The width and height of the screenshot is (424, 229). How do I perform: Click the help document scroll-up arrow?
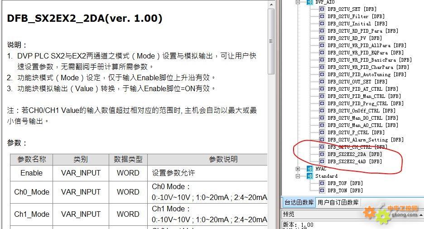click(271, 5)
